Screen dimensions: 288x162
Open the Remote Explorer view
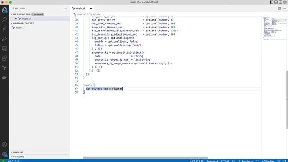4,49
